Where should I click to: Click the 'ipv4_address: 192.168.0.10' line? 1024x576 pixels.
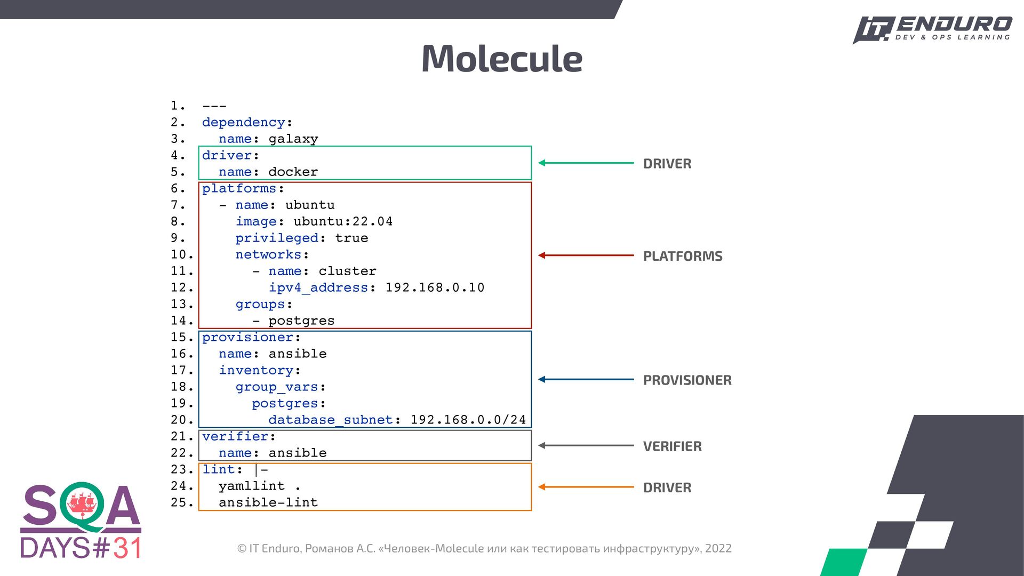click(377, 287)
